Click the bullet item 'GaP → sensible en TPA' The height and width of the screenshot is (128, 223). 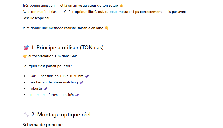(56, 76)
